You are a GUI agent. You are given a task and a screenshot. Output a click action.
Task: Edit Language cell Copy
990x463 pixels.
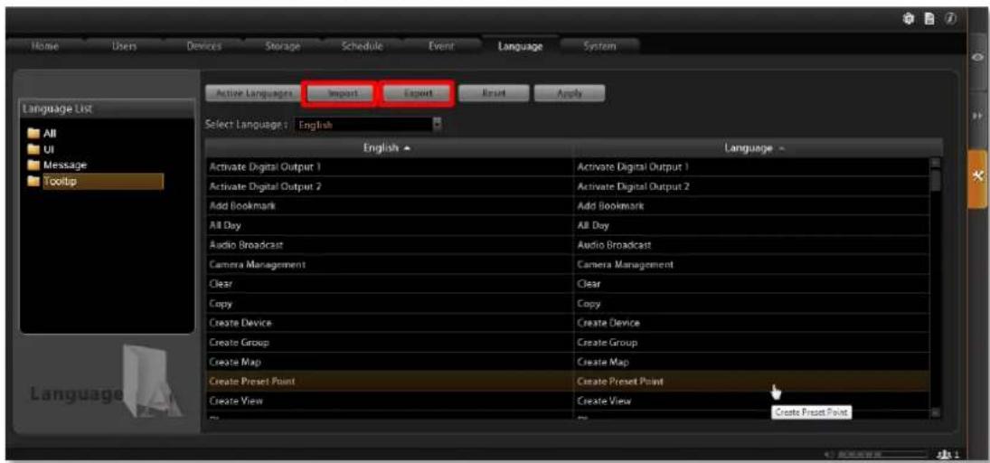click(x=751, y=304)
